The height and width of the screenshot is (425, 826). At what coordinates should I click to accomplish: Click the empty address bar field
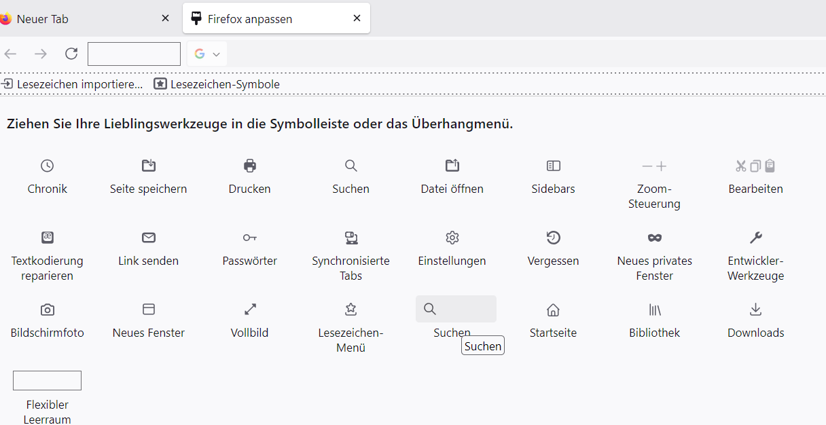tap(134, 54)
